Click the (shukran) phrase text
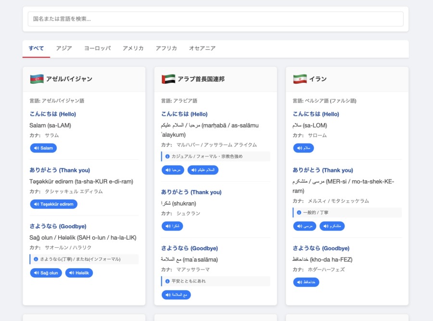Screen dimensions: 433x321 click(178, 204)
